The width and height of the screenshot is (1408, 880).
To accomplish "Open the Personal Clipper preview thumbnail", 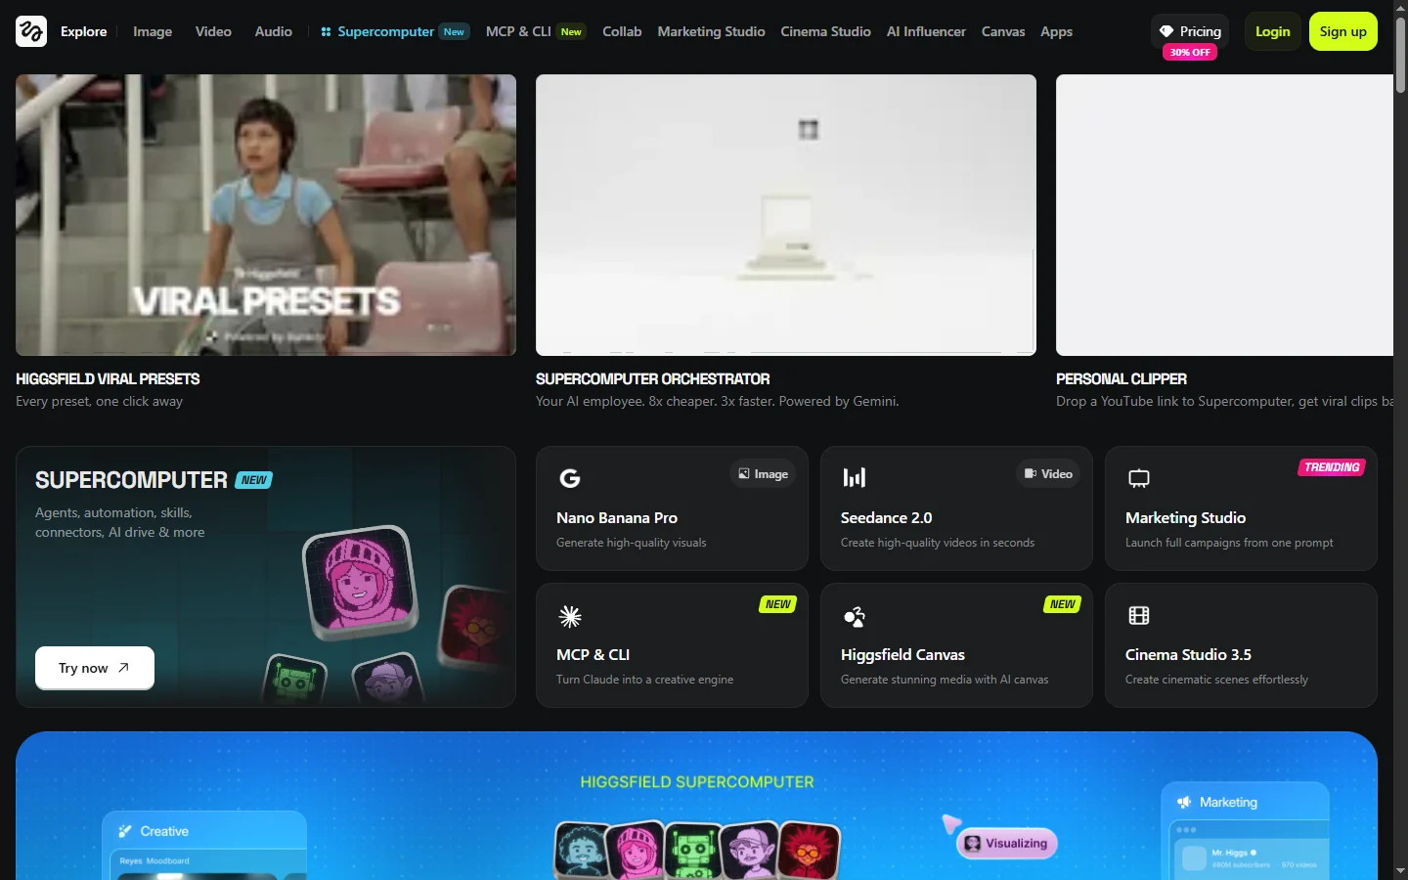I will [1224, 215].
